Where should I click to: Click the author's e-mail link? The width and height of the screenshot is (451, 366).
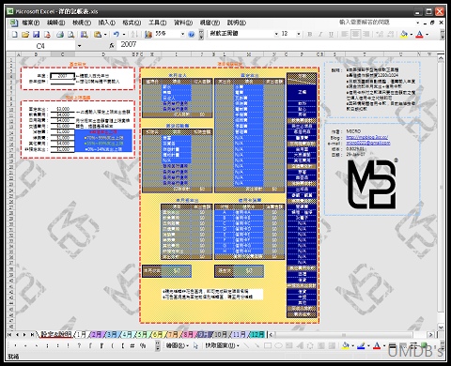point(368,143)
